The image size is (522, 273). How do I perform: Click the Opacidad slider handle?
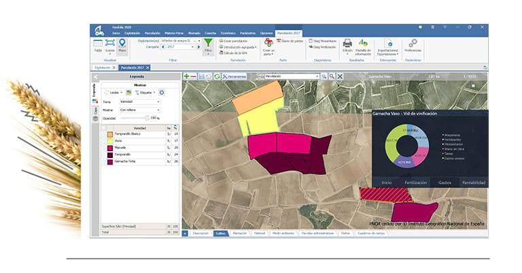pyautogui.click(x=147, y=118)
